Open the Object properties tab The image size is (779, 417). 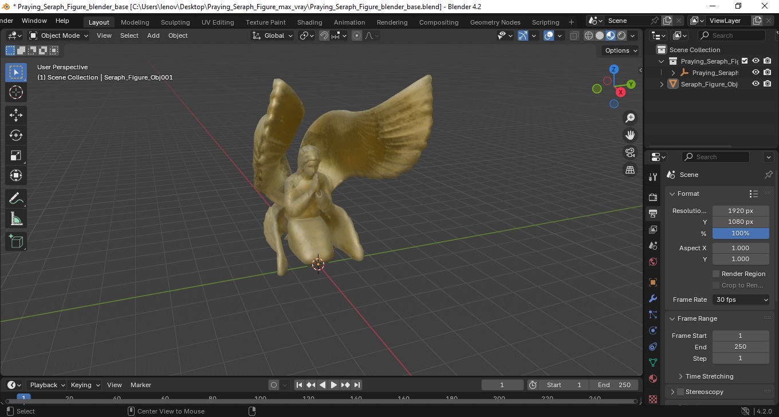[653, 282]
